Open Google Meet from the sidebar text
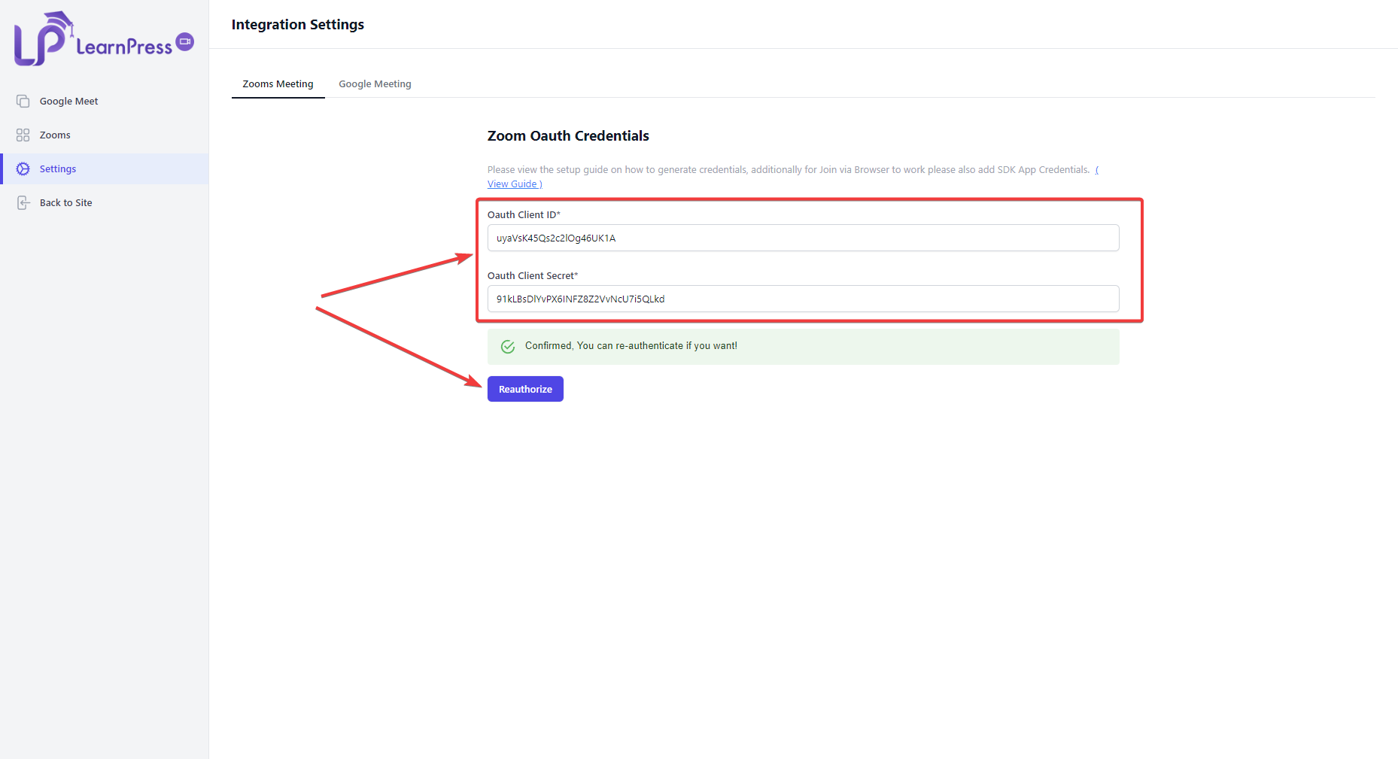Screen dimensions: 1398x759 [x=68, y=101]
